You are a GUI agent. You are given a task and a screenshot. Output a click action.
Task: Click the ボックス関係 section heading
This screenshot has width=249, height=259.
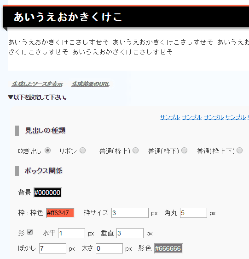[x=43, y=171]
